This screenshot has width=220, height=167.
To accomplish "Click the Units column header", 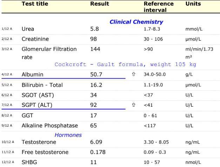I will (x=193, y=4).
